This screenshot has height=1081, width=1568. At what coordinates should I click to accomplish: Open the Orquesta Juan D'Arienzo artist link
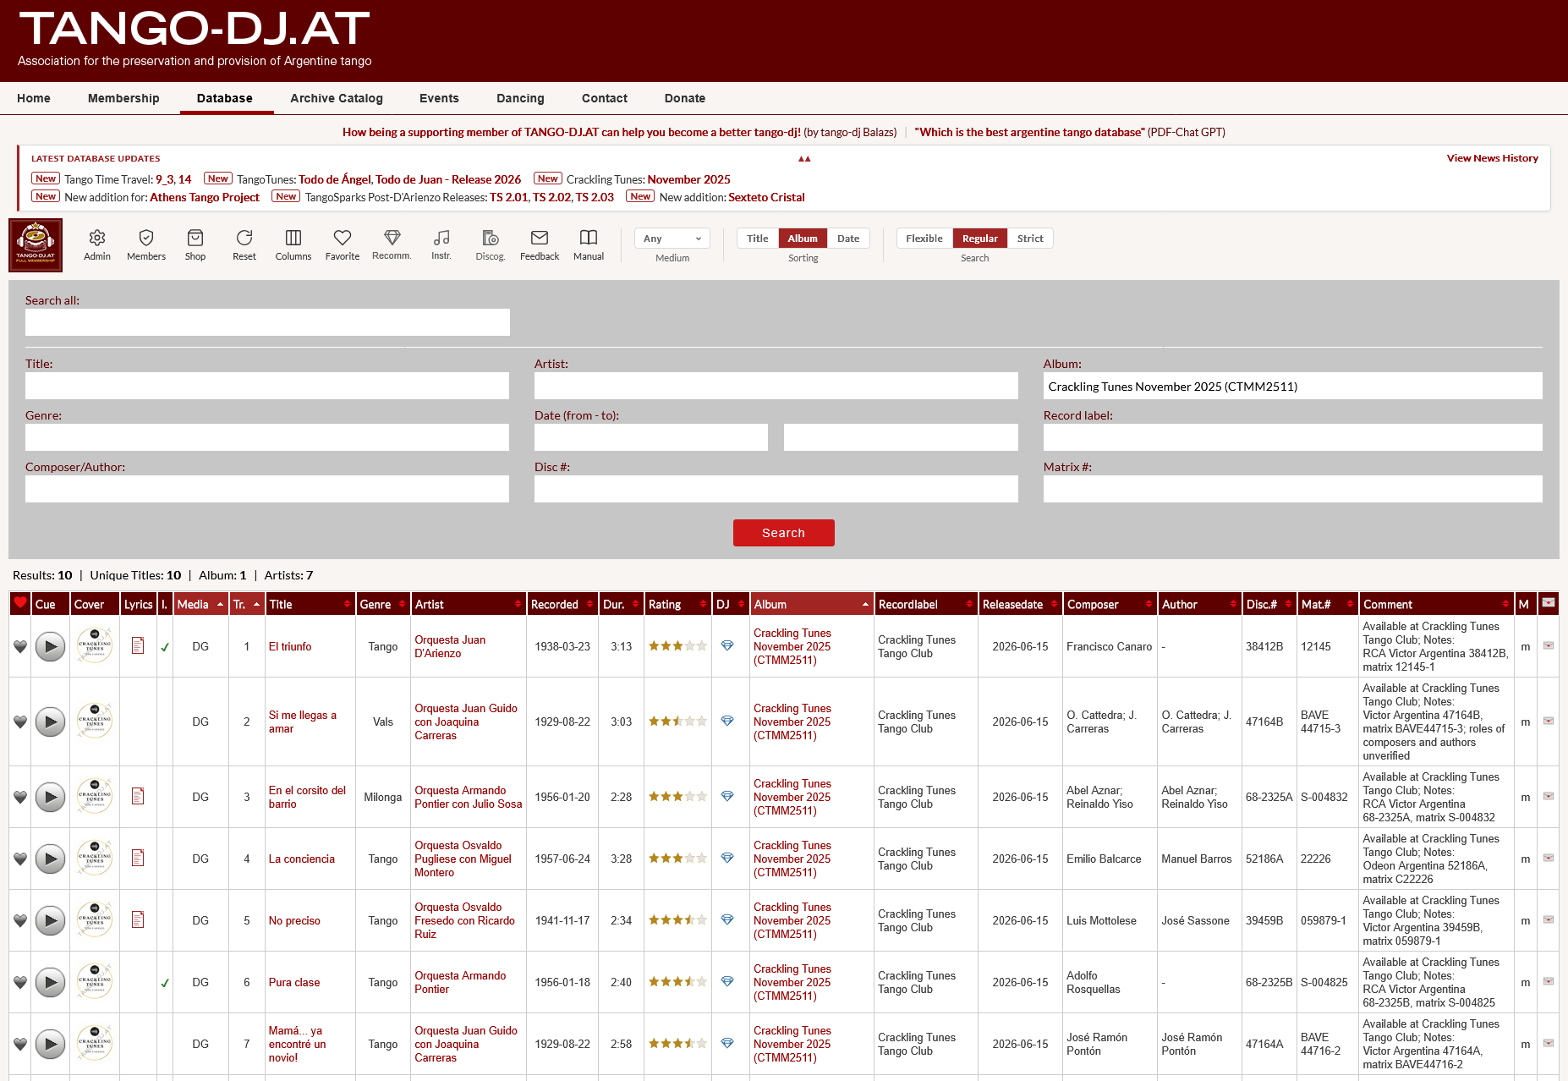point(450,646)
